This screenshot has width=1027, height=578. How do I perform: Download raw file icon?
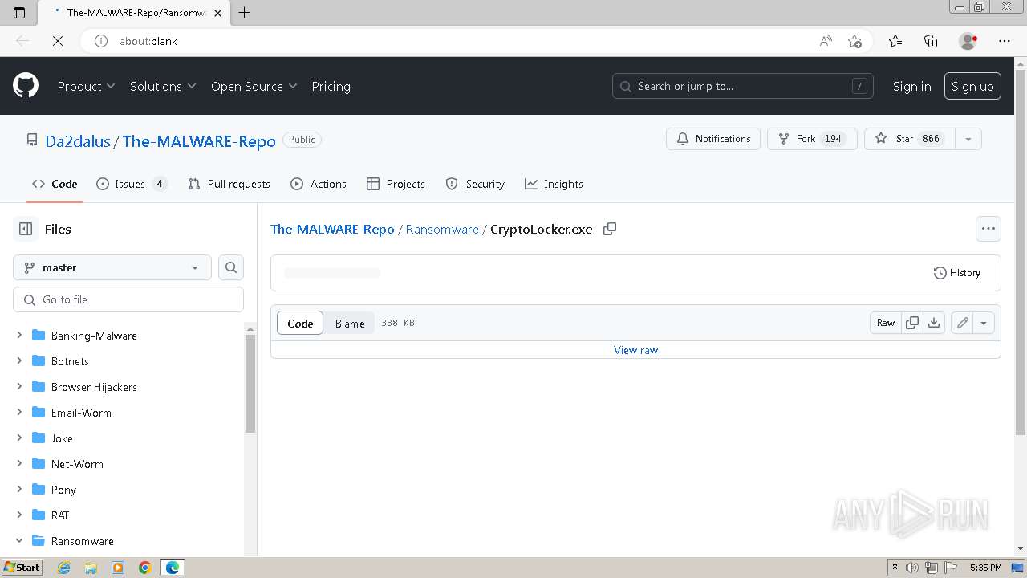tap(934, 323)
